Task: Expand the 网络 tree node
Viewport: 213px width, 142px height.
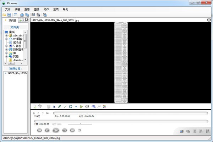Action: pyautogui.click(x=6, y=56)
